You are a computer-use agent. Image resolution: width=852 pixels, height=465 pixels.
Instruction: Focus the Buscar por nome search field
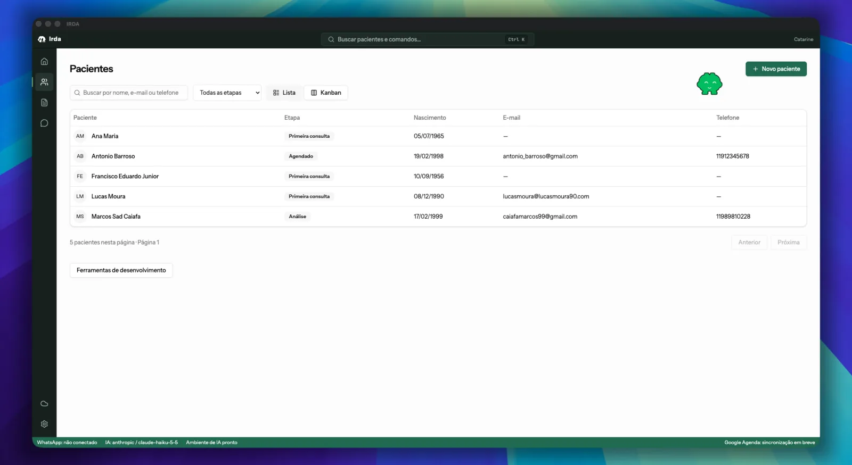coord(129,93)
